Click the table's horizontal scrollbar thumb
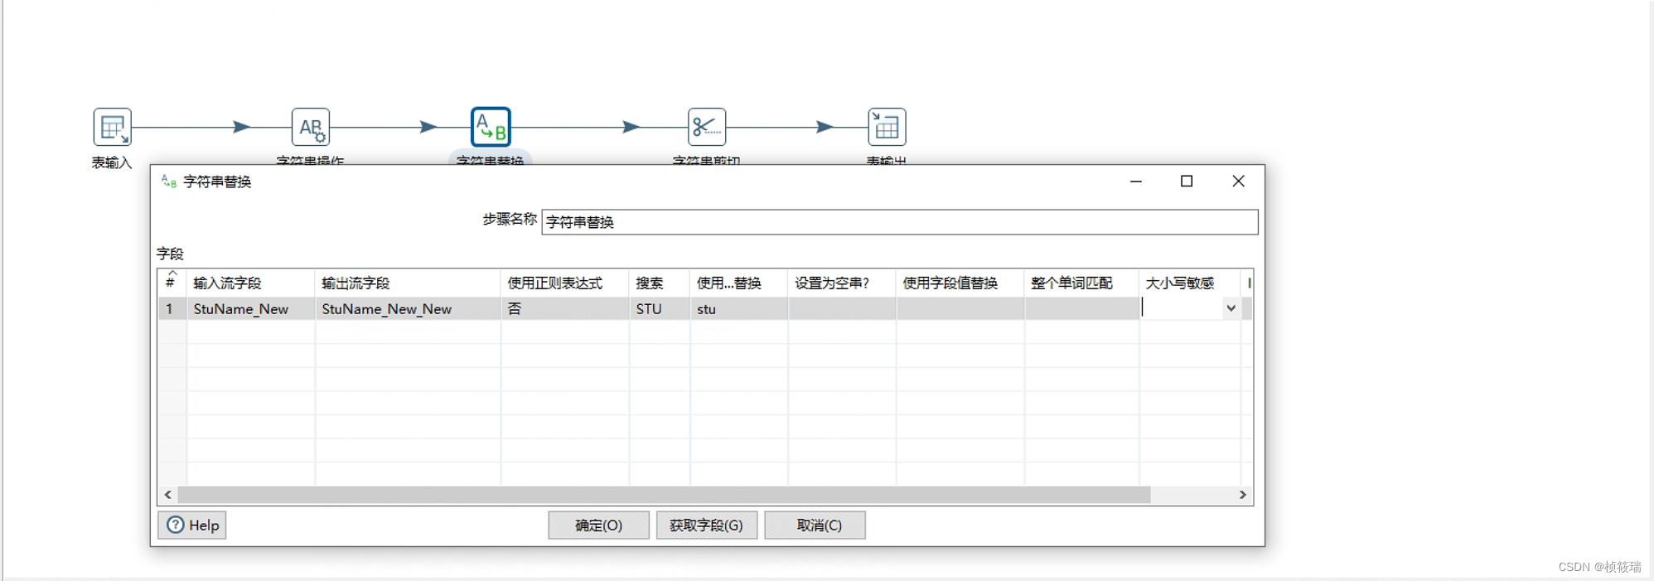Screen dimensions: 1654x581 tap(664, 495)
